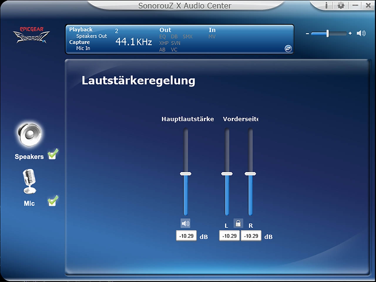Image resolution: width=376 pixels, height=282 pixels.
Task: Open settings via the gear icon
Action: click(341, 5)
